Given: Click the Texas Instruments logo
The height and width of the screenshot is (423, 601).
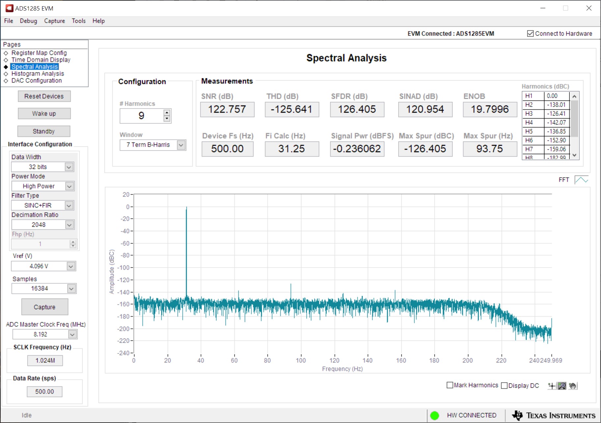Looking at the screenshot, I should click(554, 415).
